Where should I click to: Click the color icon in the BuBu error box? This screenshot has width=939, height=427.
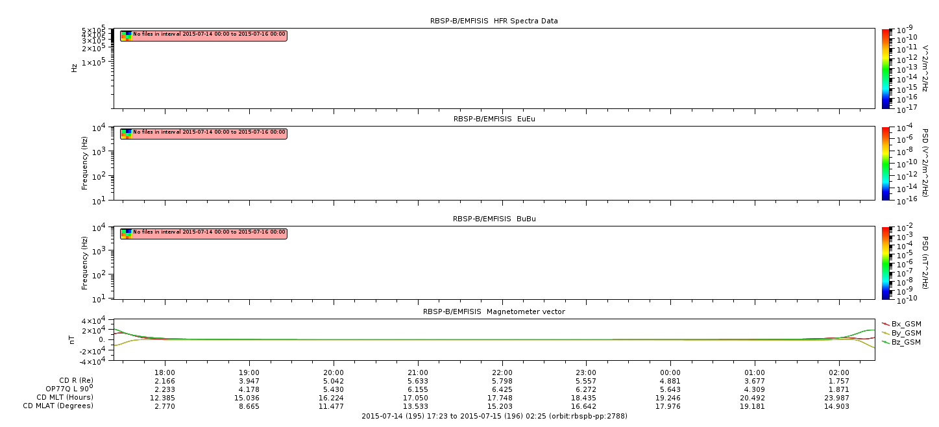coord(126,233)
